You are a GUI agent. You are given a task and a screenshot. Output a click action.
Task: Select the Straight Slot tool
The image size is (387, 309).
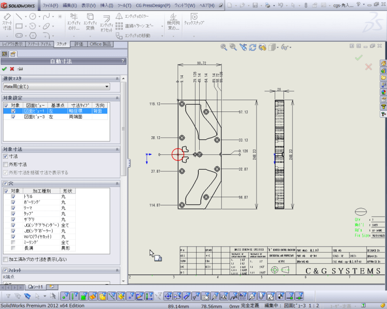click(x=19, y=35)
